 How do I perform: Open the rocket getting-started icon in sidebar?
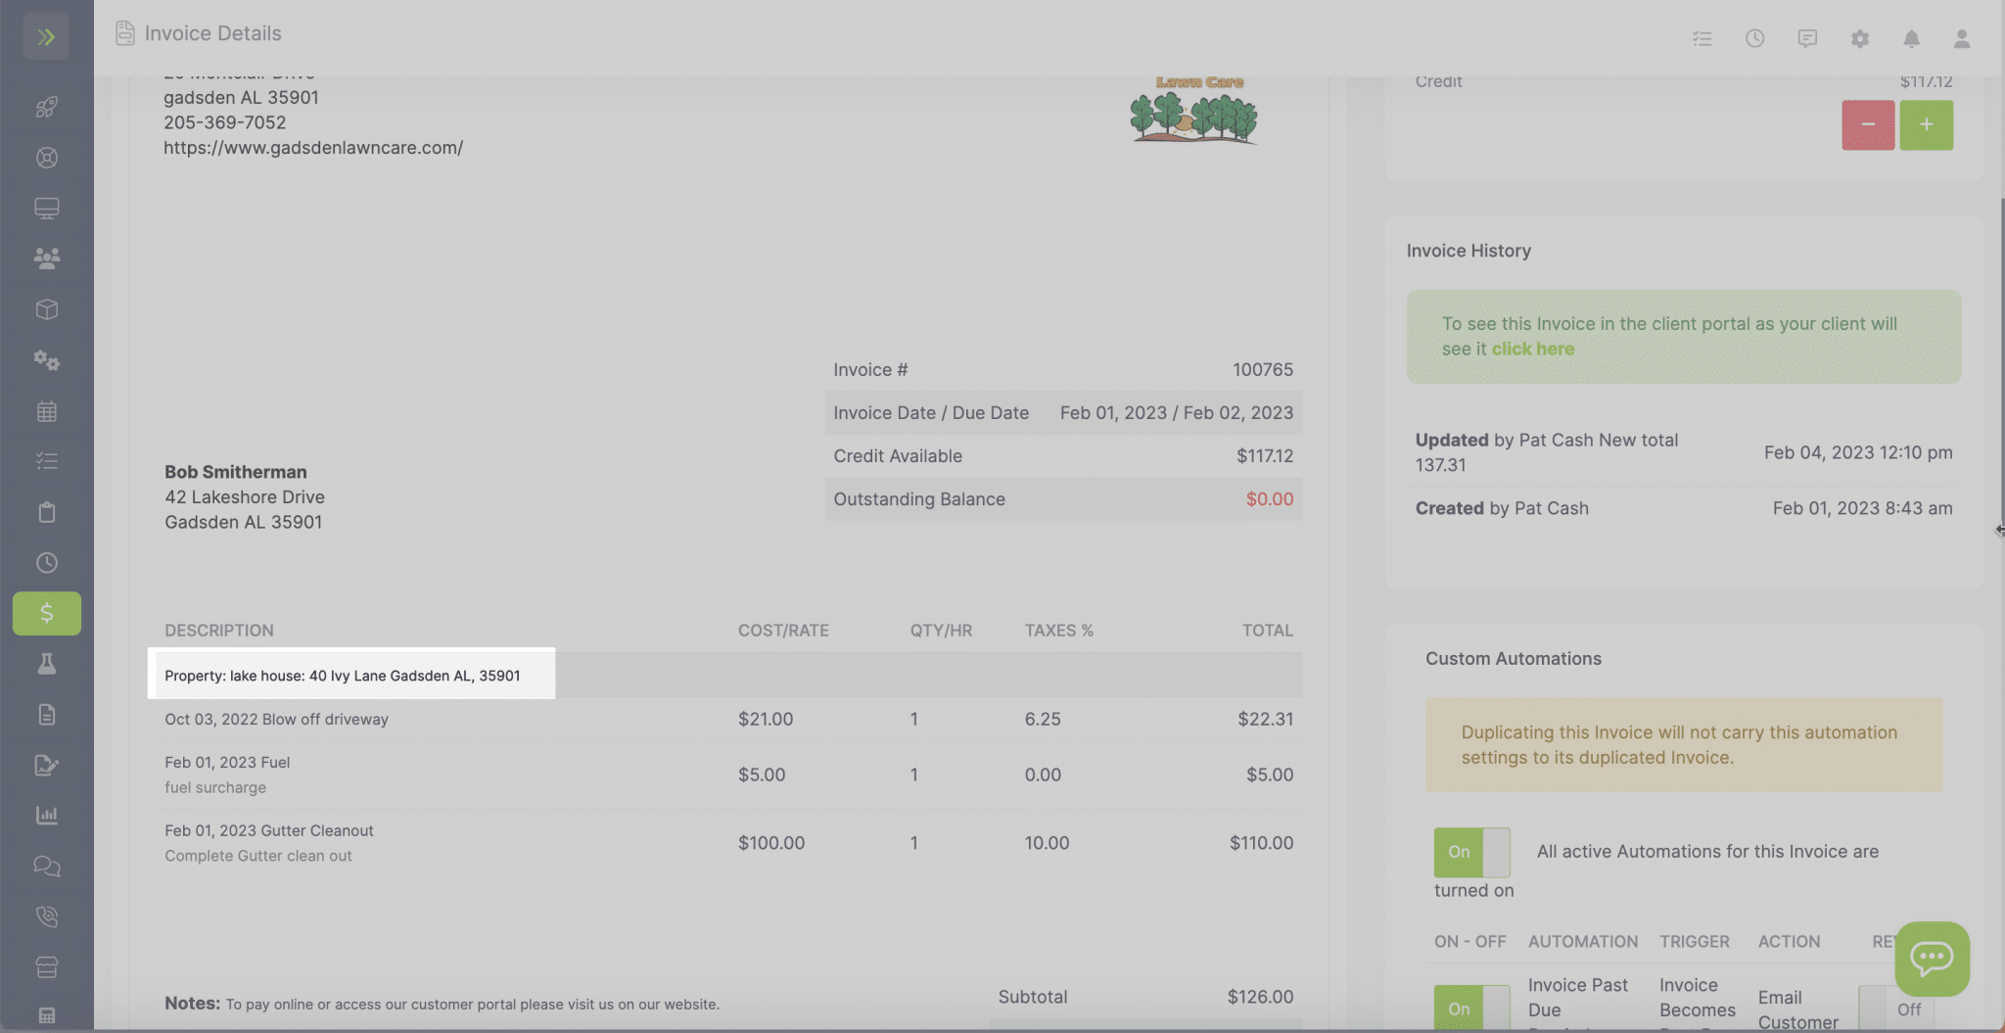click(46, 107)
